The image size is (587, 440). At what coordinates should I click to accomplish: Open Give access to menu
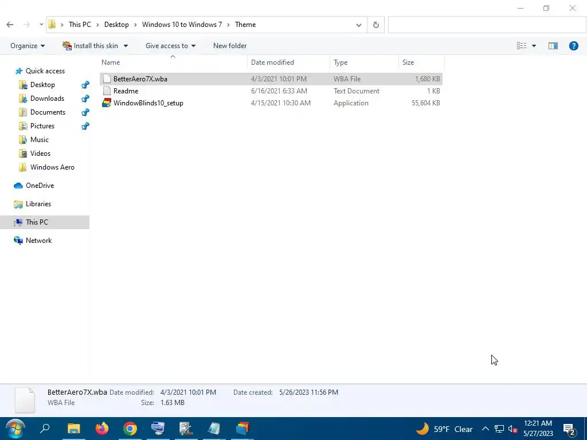(x=170, y=46)
